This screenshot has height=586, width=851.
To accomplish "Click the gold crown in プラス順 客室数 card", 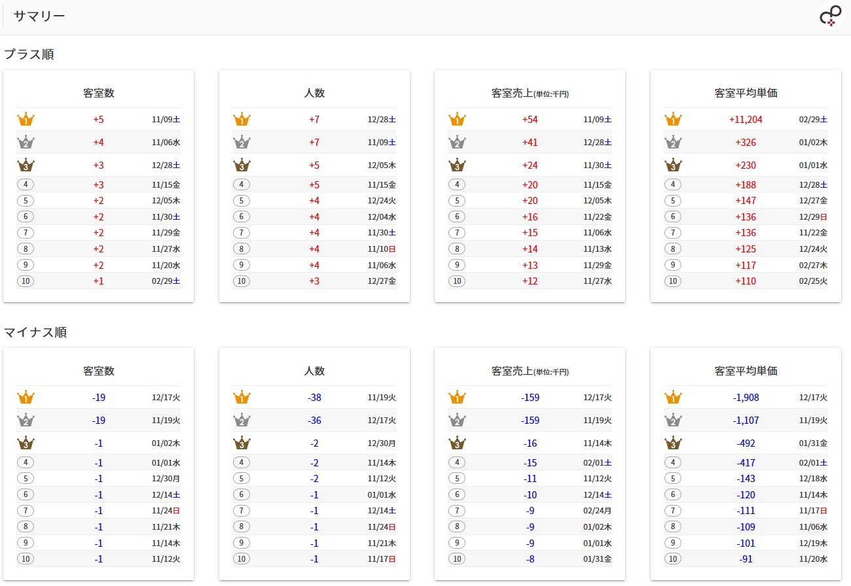I will 26,120.
